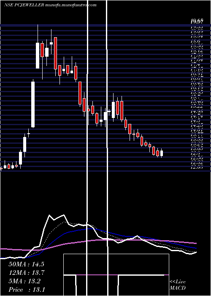The width and height of the screenshot is (211, 296).
Task: Click the 14.01 price axis label
Action: pyautogui.click(x=197, y=130)
